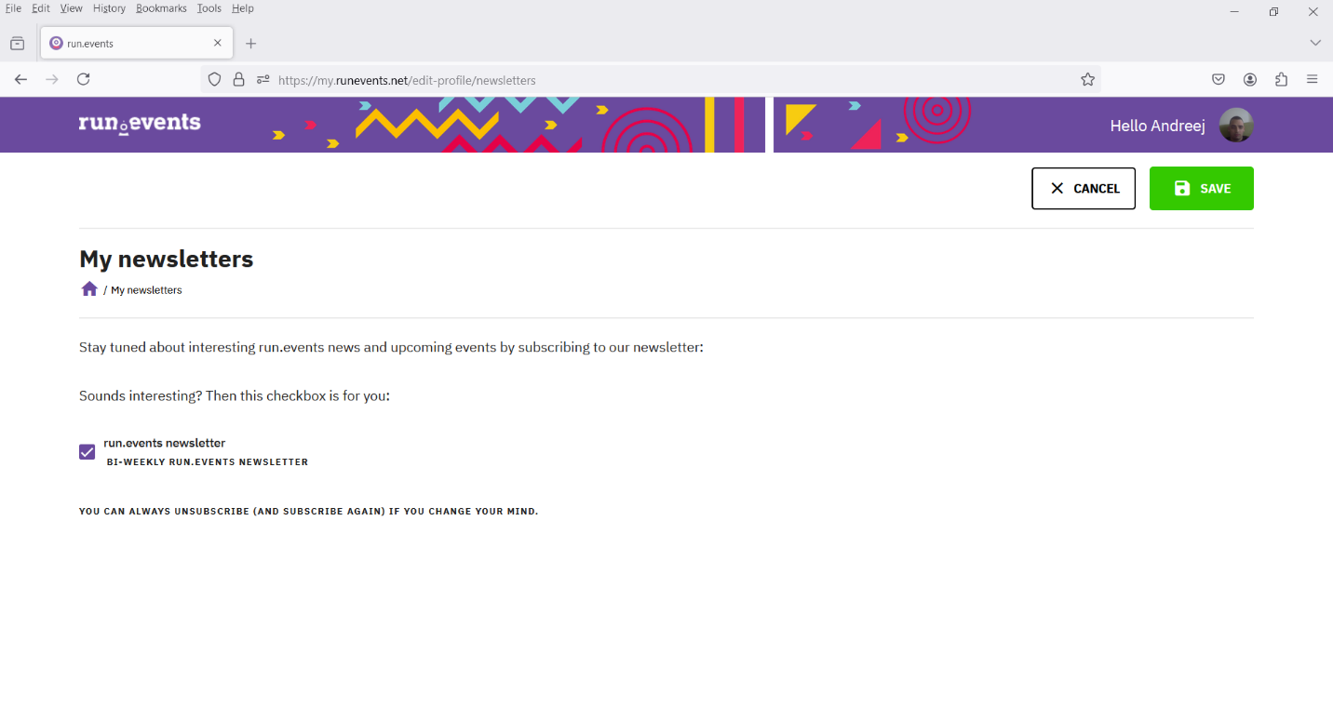1333x708 pixels.
Task: Go back to the previous page
Action: point(20,80)
